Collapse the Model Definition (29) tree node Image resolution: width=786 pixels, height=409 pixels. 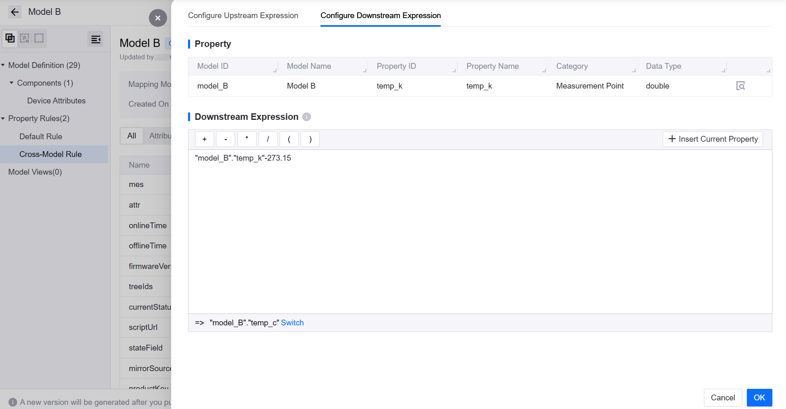pos(3,65)
